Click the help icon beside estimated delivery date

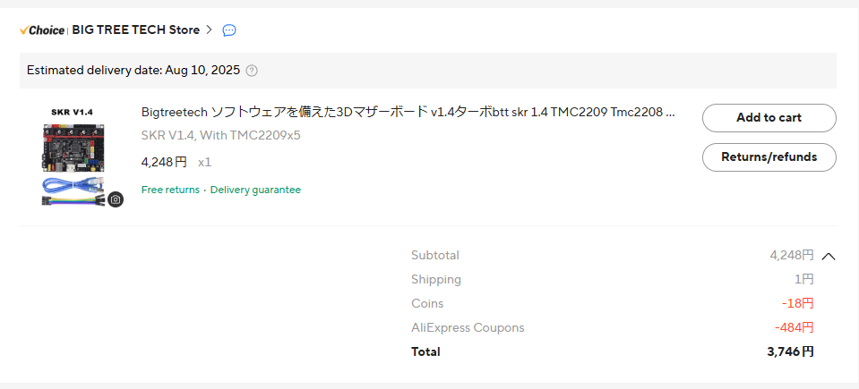252,71
